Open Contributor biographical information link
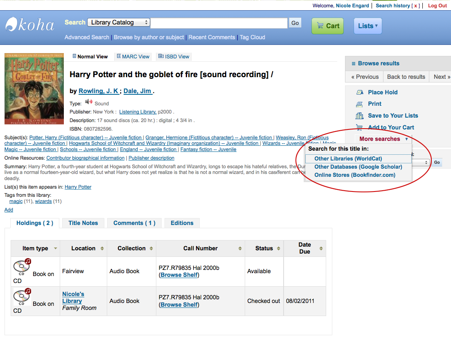The width and height of the screenshot is (451, 343). pos(86,158)
